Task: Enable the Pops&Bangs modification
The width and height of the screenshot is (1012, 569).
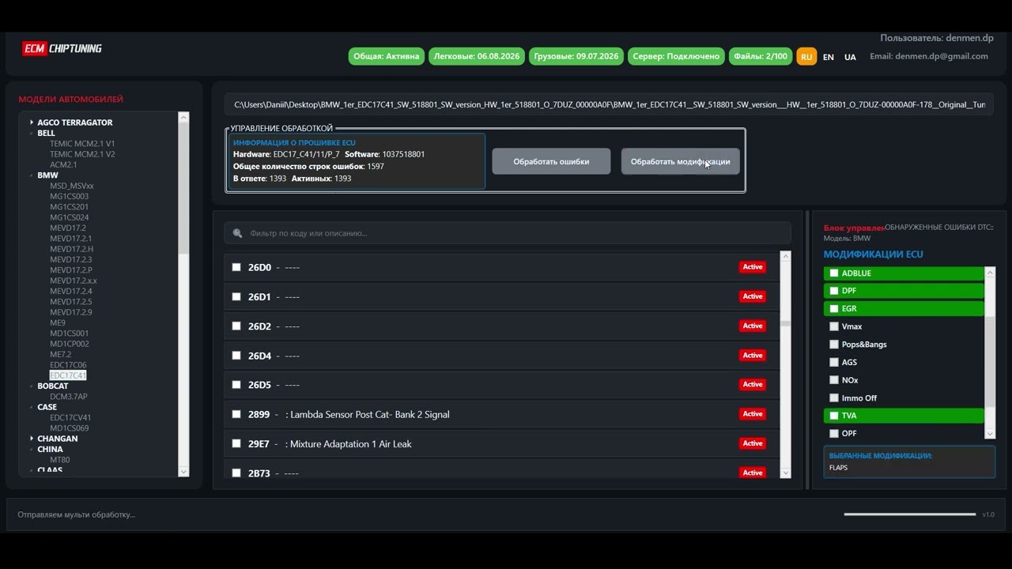Action: click(834, 345)
